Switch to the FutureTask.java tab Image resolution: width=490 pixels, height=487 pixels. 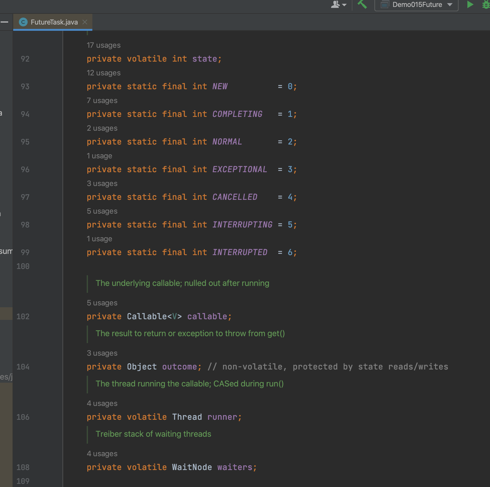pyautogui.click(x=54, y=22)
